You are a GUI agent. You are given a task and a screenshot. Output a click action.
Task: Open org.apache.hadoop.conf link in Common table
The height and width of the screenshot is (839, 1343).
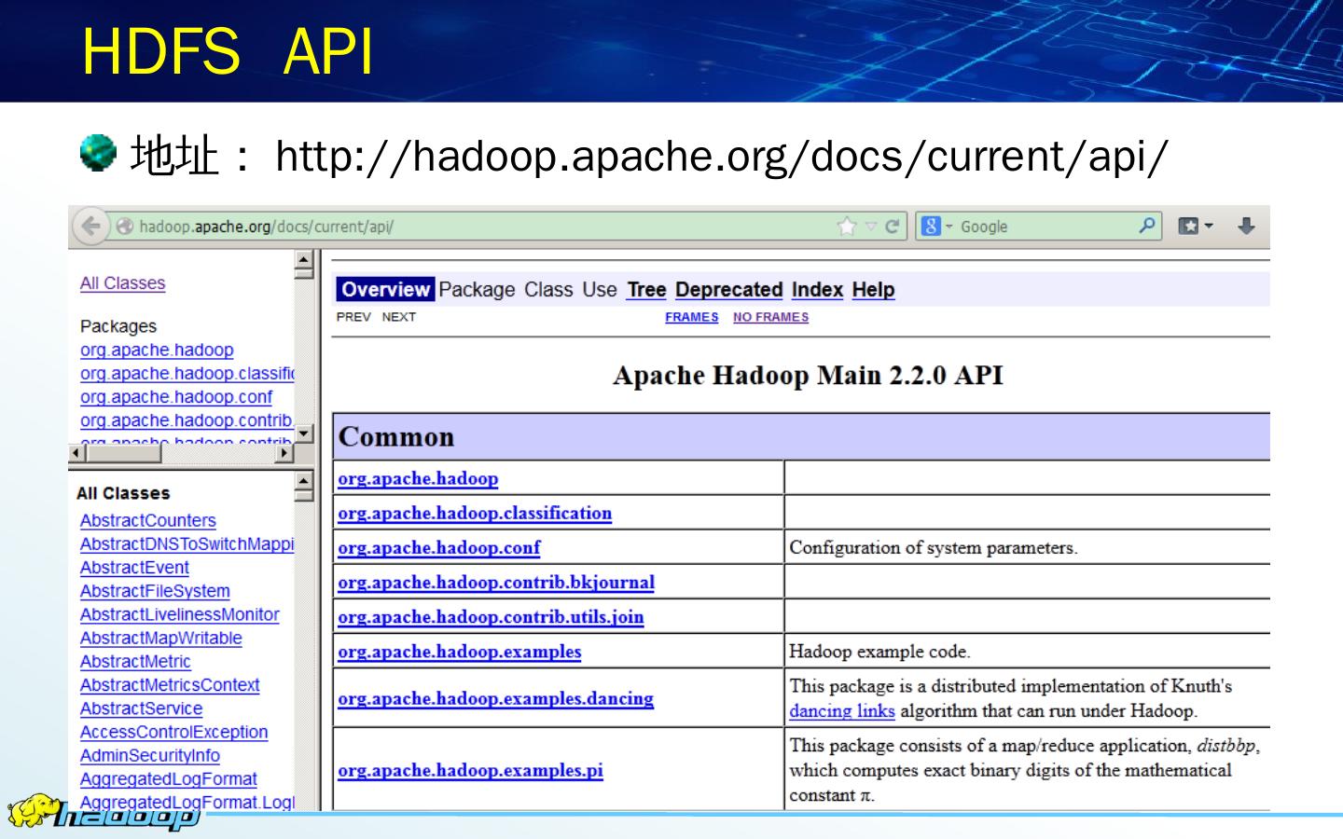coord(438,548)
